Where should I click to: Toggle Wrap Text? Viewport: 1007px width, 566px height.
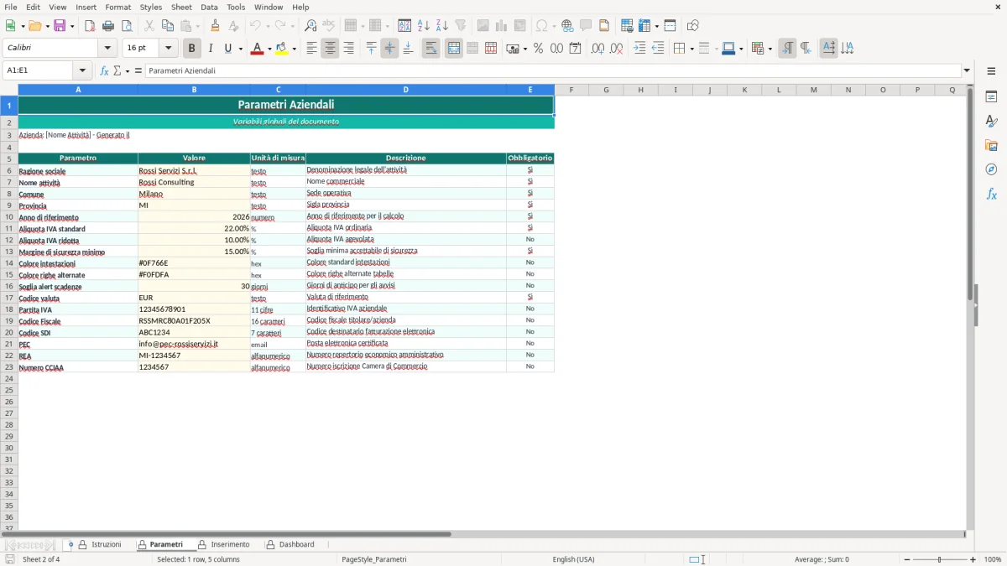point(431,49)
